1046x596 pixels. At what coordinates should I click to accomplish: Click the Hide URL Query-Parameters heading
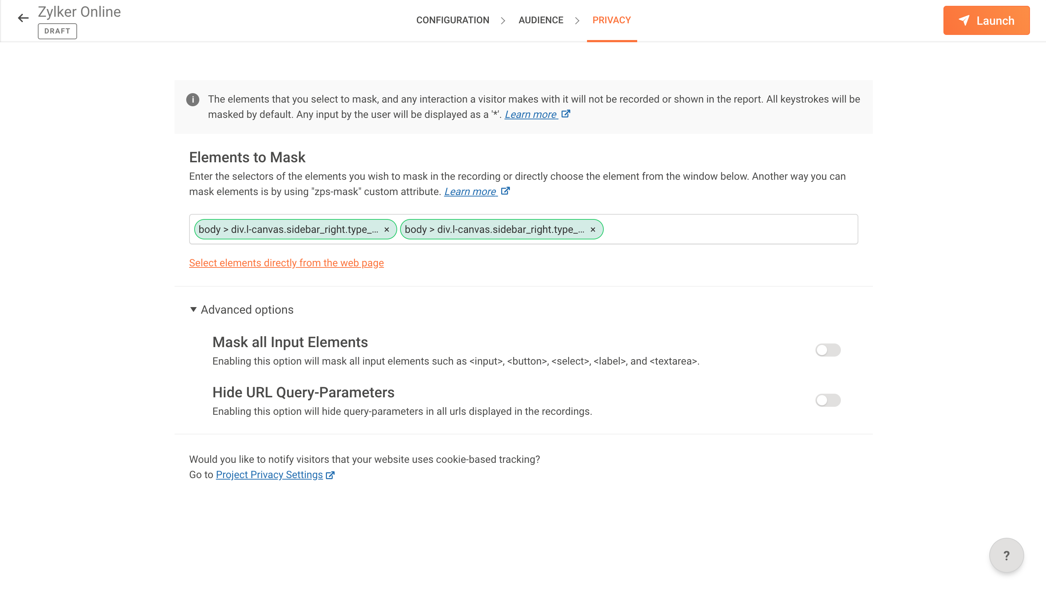[x=303, y=393]
